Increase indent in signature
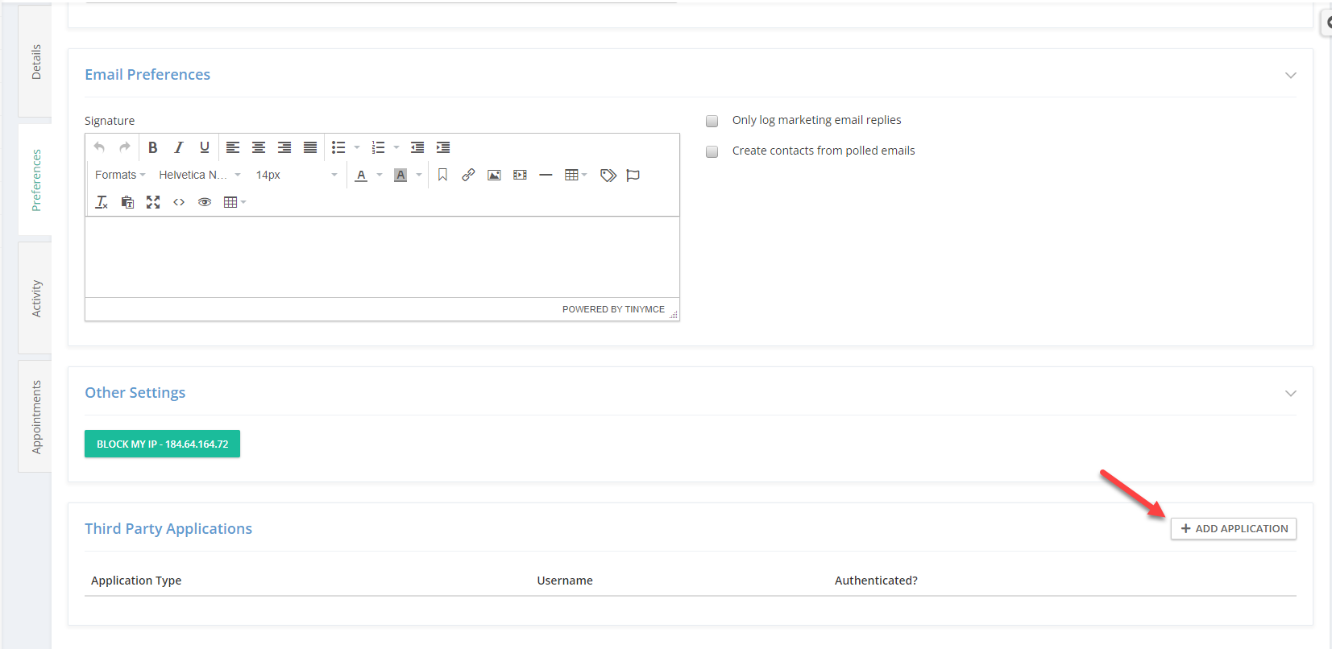This screenshot has height=649, width=1332. click(443, 147)
